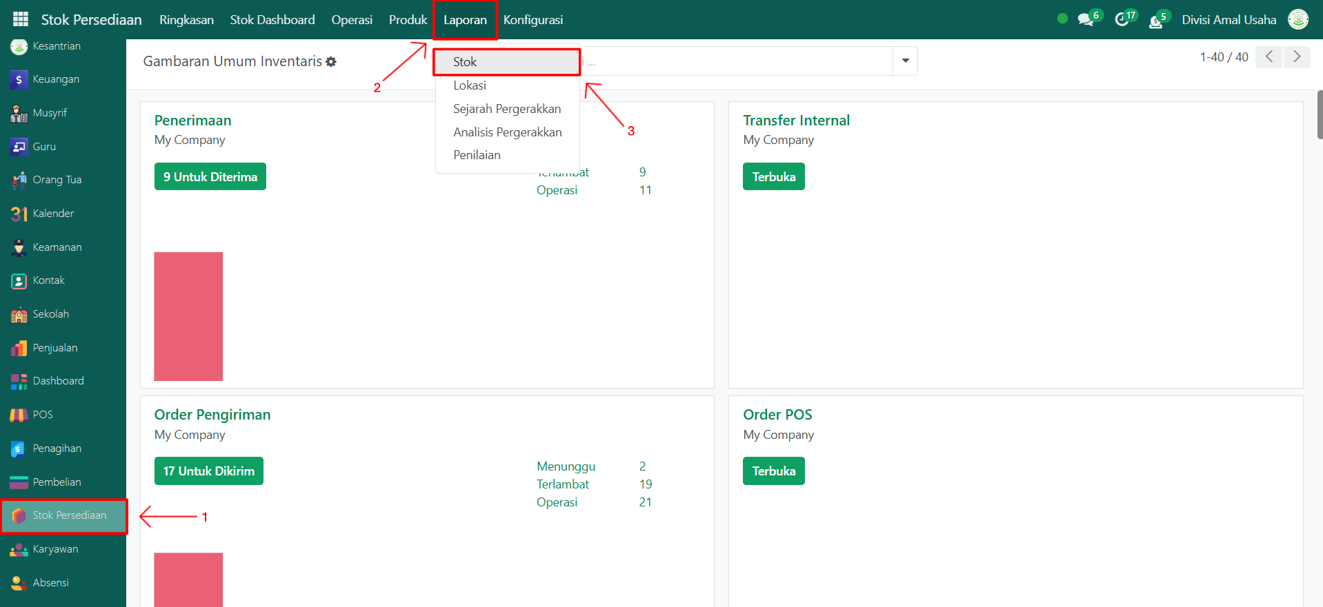Viewport: 1323px width, 607px height.
Task: Click the 17 Untuk Dikirim button
Action: [208, 471]
